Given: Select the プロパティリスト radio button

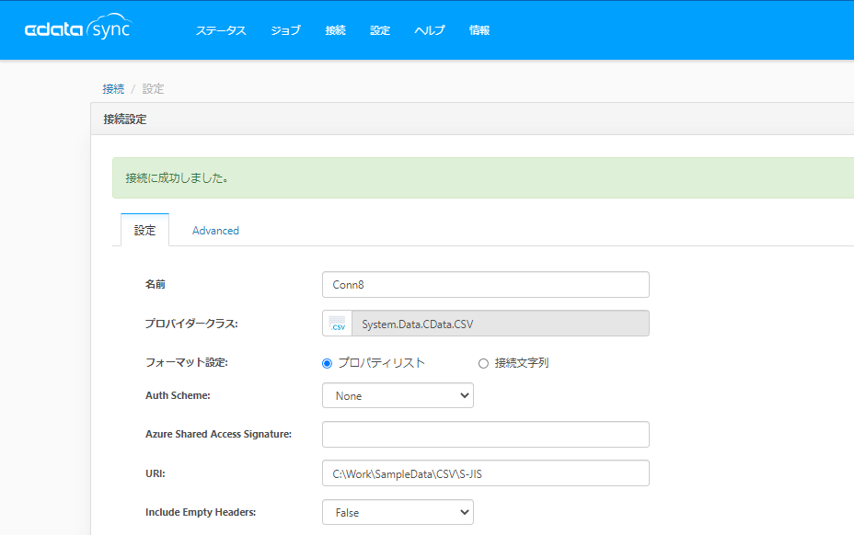Looking at the screenshot, I should click(x=327, y=363).
